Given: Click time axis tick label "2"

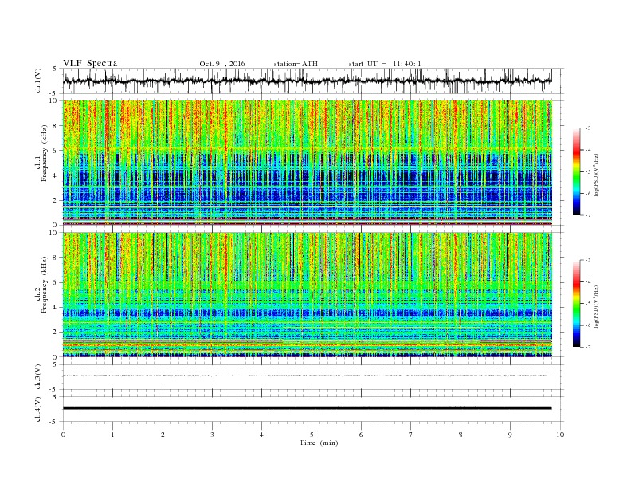Looking at the screenshot, I should coord(163,435).
